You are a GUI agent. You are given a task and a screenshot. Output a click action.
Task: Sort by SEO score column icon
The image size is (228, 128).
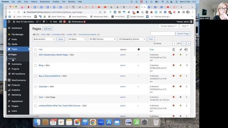pos(173,49)
